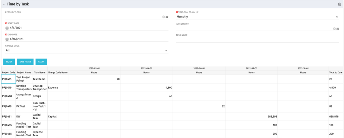Click the Expense charge code cell
Viewport: 344px width, 138px height.
click(58, 88)
